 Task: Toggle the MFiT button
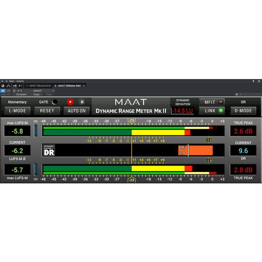pyautogui.click(x=212, y=102)
